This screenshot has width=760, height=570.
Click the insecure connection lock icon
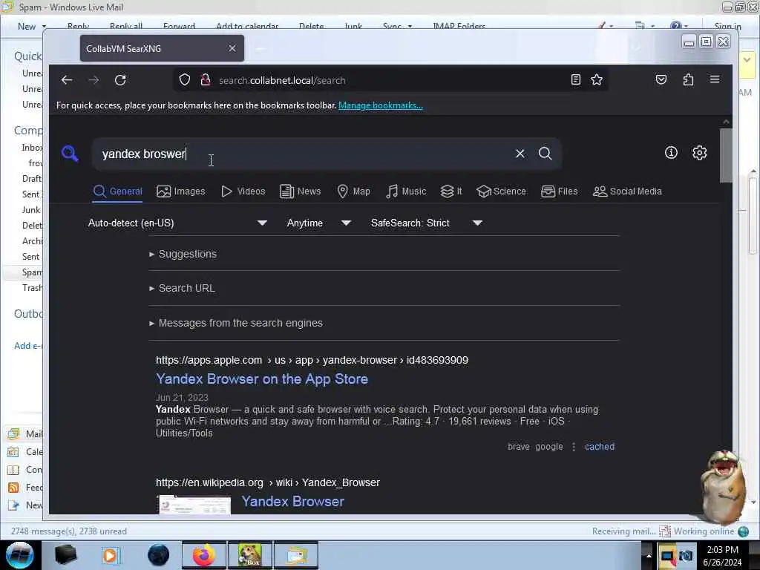point(206,79)
